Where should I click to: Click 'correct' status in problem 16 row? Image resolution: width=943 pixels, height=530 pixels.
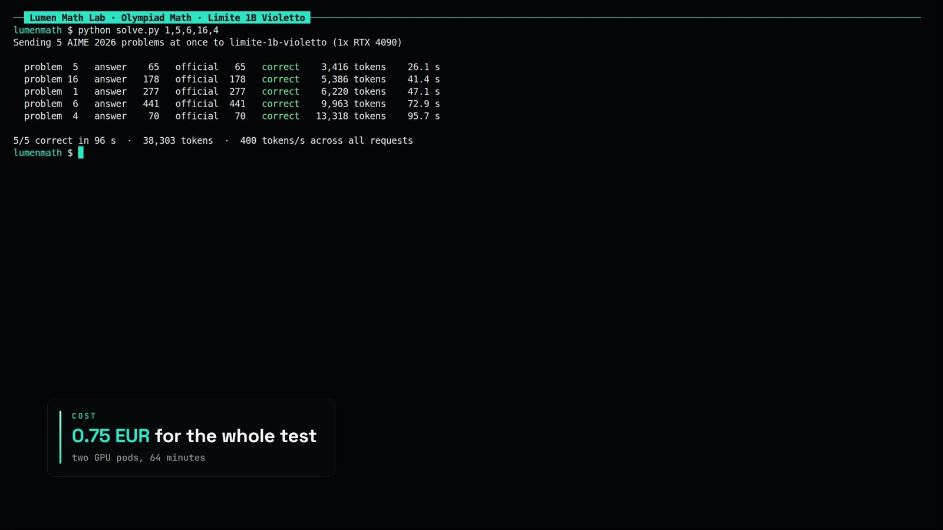click(281, 79)
